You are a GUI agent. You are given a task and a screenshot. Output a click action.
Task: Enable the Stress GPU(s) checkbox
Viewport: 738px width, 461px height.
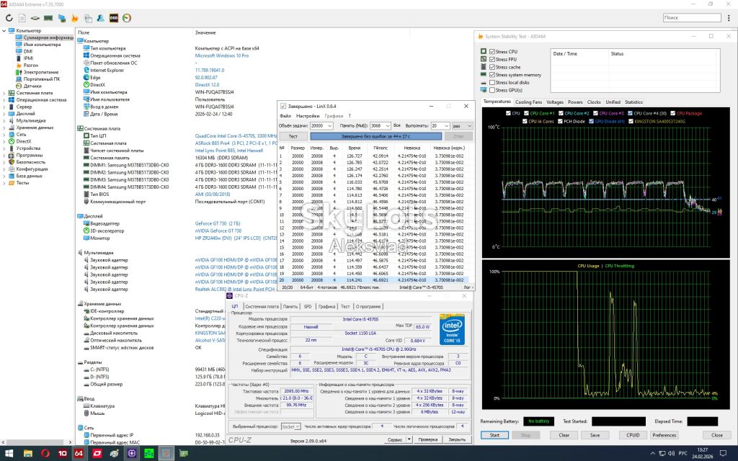tap(492, 90)
